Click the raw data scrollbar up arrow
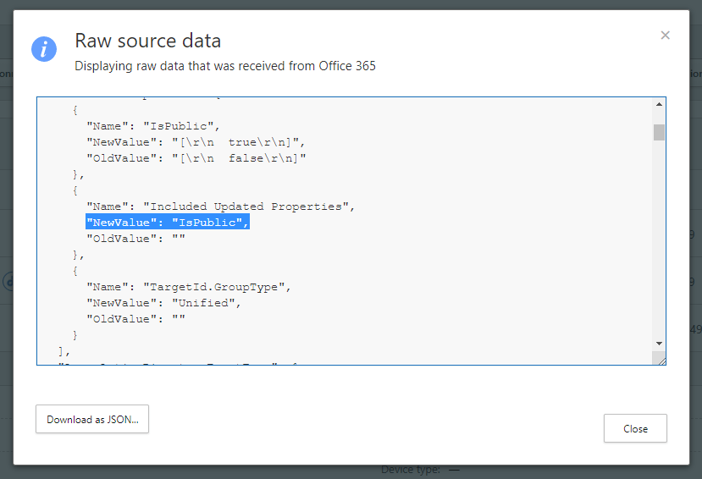 click(659, 105)
